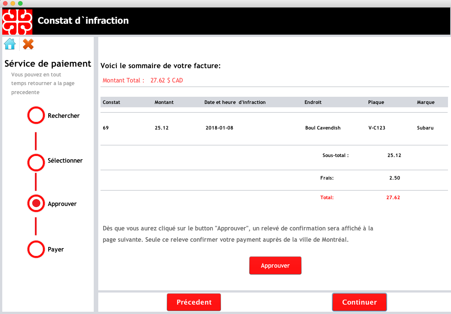This screenshot has height=314, width=451.
Task: Go back with the Précedent button
Action: pos(194,302)
